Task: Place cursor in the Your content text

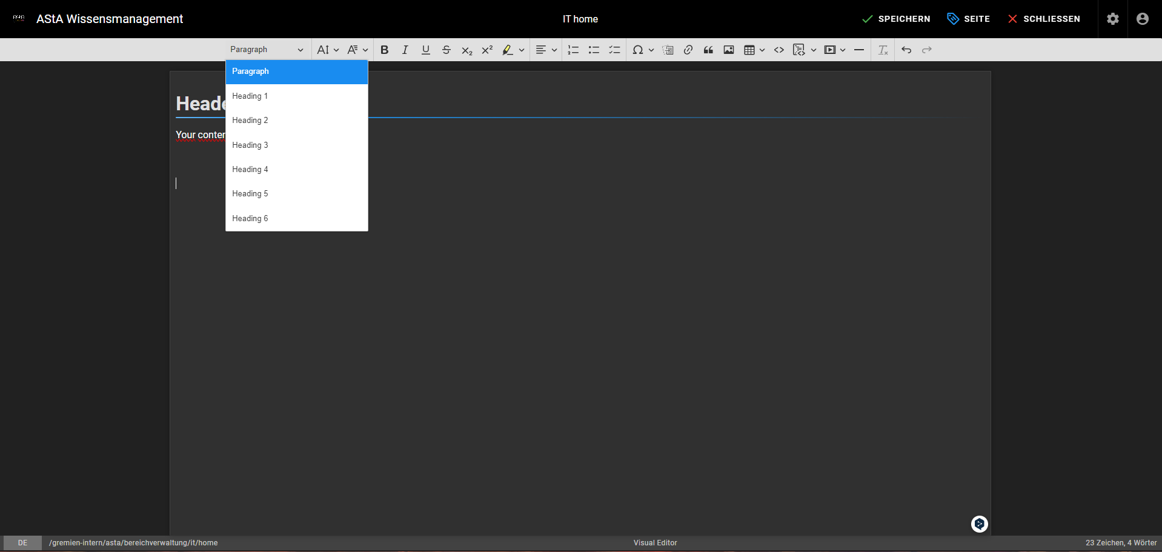Action: click(201, 135)
